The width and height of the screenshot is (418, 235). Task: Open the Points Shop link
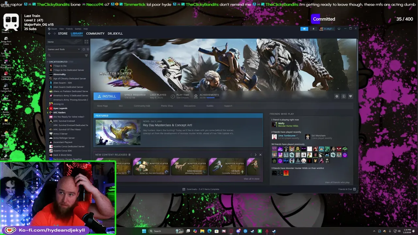(167, 106)
